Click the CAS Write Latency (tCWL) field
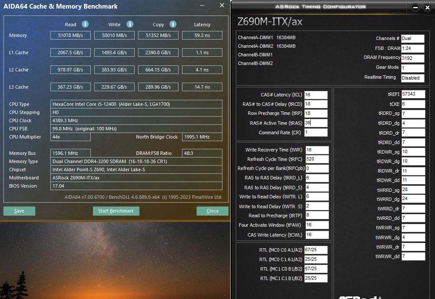Screen dimensions: 435x299 [x=317, y=234]
